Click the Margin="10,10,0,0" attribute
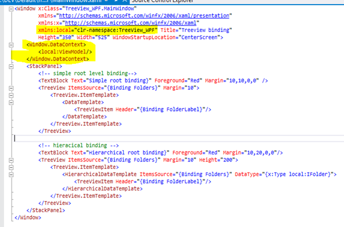The width and height of the screenshot is (344, 227). [232, 81]
